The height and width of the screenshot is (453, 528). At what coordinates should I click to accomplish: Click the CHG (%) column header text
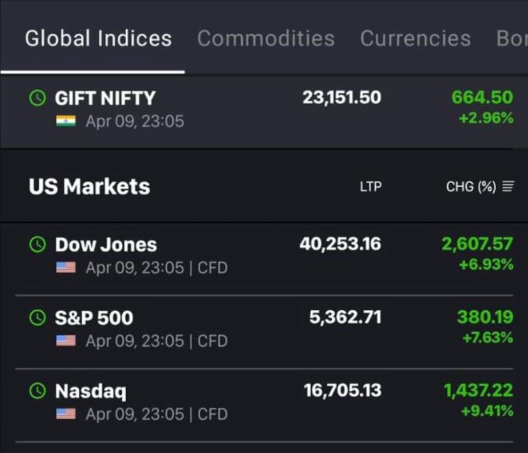471,186
